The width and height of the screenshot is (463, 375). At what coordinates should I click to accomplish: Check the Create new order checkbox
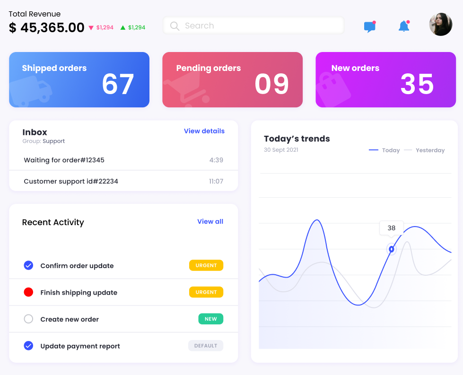[x=28, y=319]
